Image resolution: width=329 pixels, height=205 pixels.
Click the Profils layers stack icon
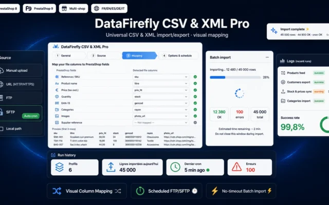click(60, 167)
